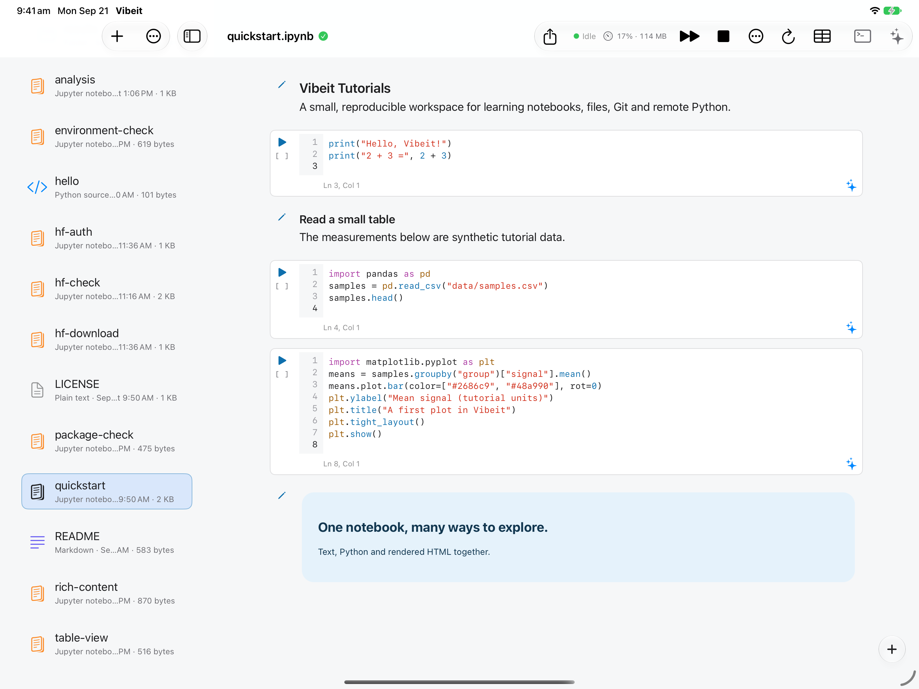
Task: Open the hello Python source file
Action: (107, 187)
